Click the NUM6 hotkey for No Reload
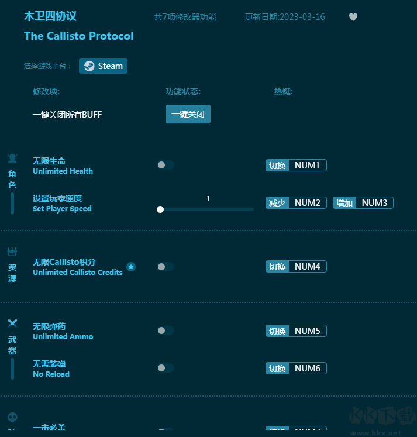417x437 pixels. 307,369
